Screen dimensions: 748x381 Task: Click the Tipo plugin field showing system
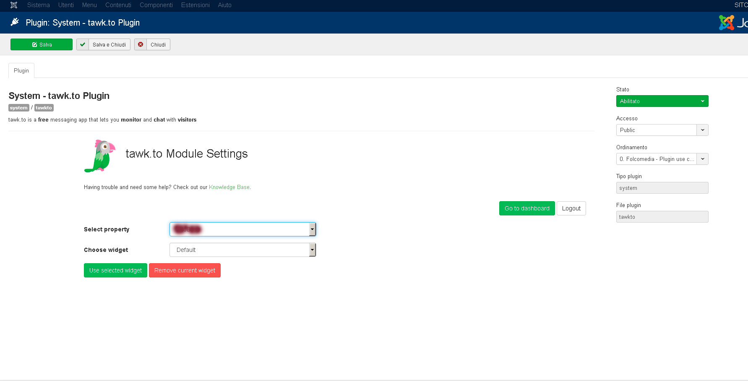pos(662,188)
